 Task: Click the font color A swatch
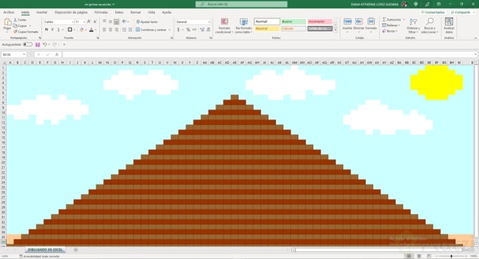pyautogui.click(x=91, y=30)
